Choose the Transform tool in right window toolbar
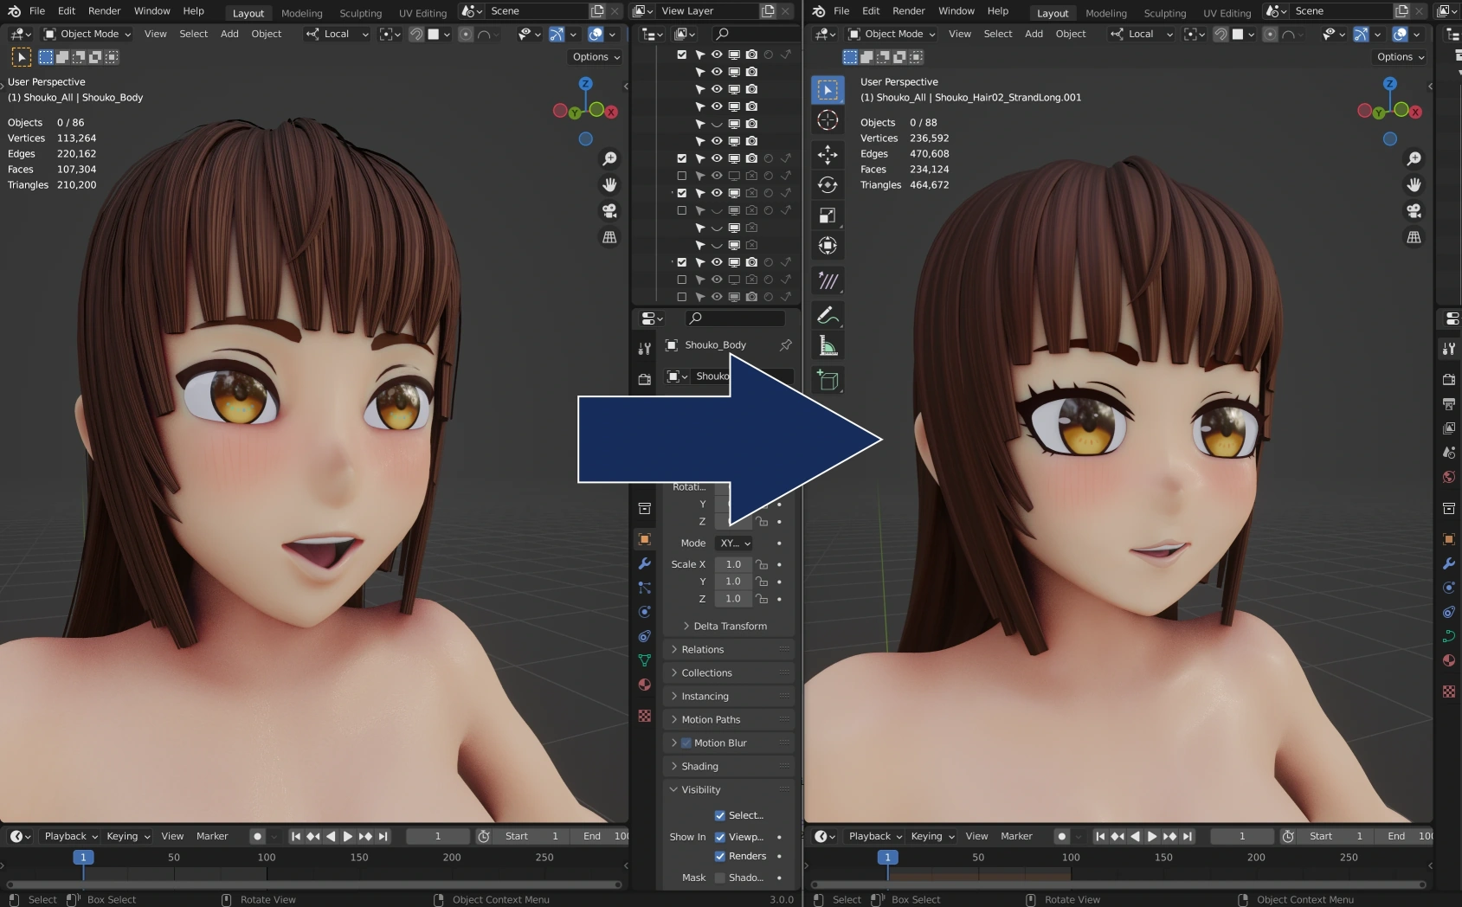 tap(828, 246)
